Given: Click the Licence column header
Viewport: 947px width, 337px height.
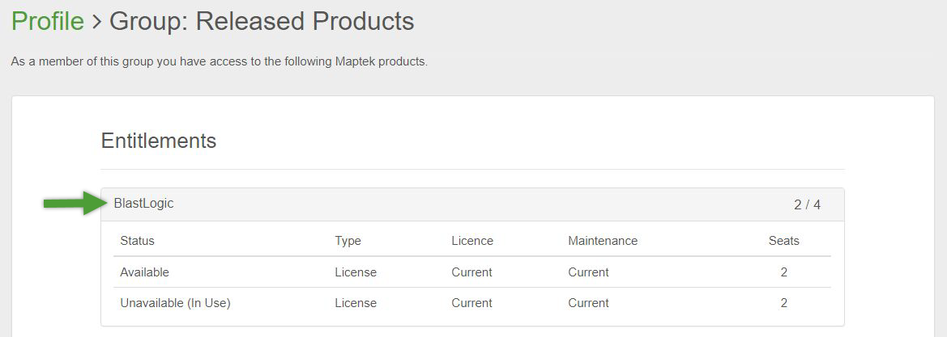Looking at the screenshot, I should pyautogui.click(x=472, y=241).
